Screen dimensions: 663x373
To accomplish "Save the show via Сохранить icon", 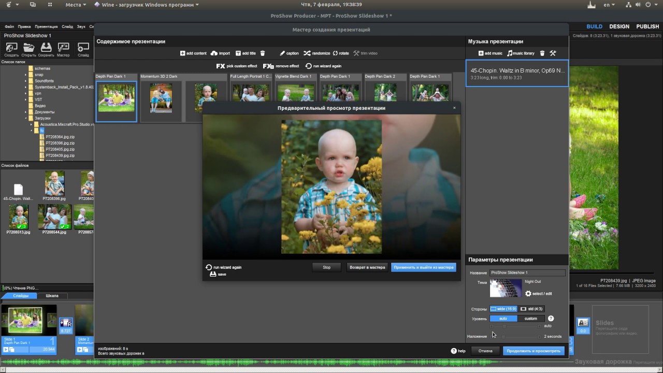I will pyautogui.click(x=46, y=48).
